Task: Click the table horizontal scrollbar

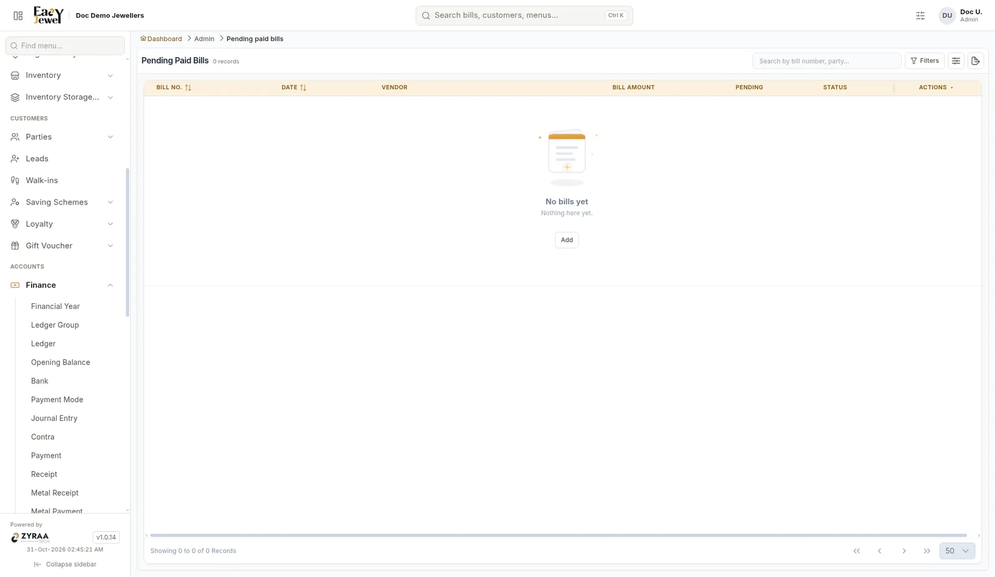Action: [x=558, y=535]
